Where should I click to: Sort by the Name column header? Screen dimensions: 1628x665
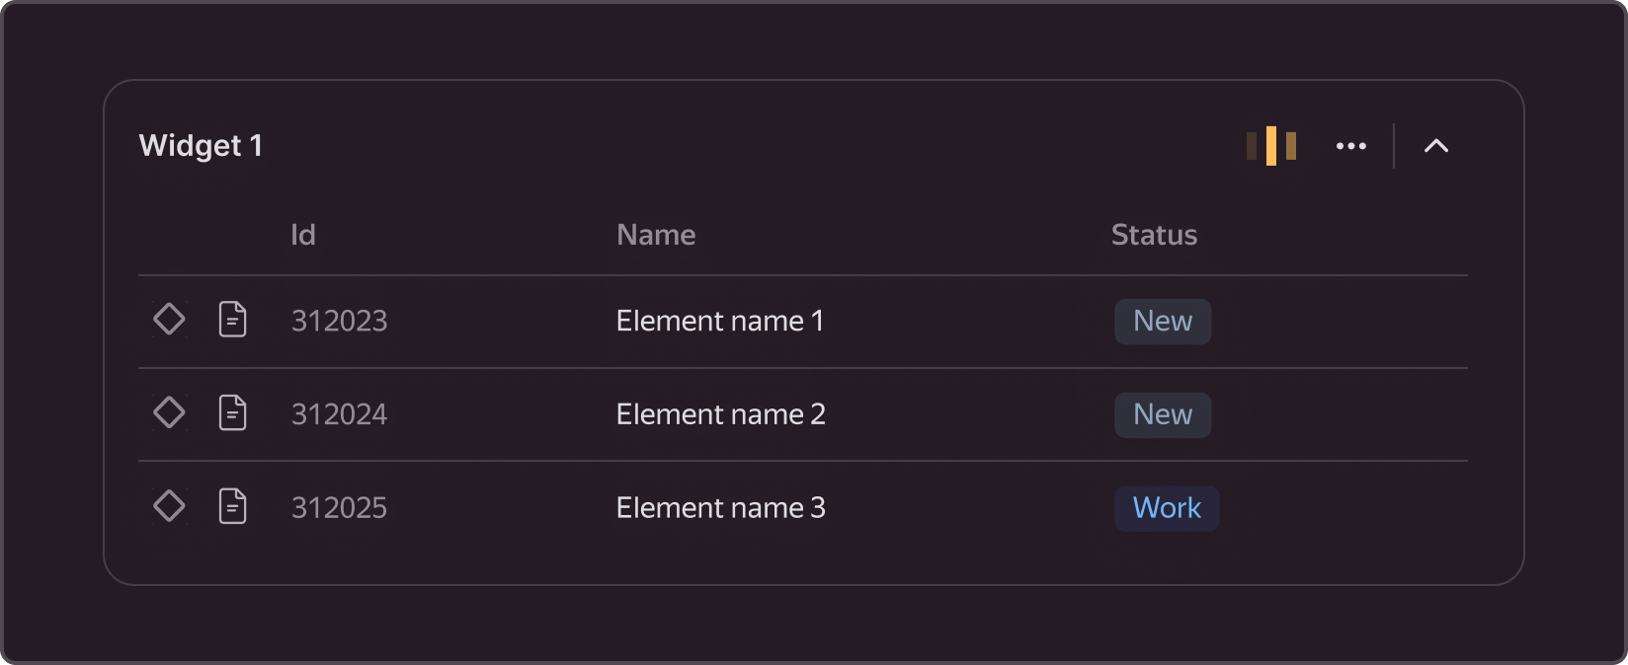click(656, 235)
